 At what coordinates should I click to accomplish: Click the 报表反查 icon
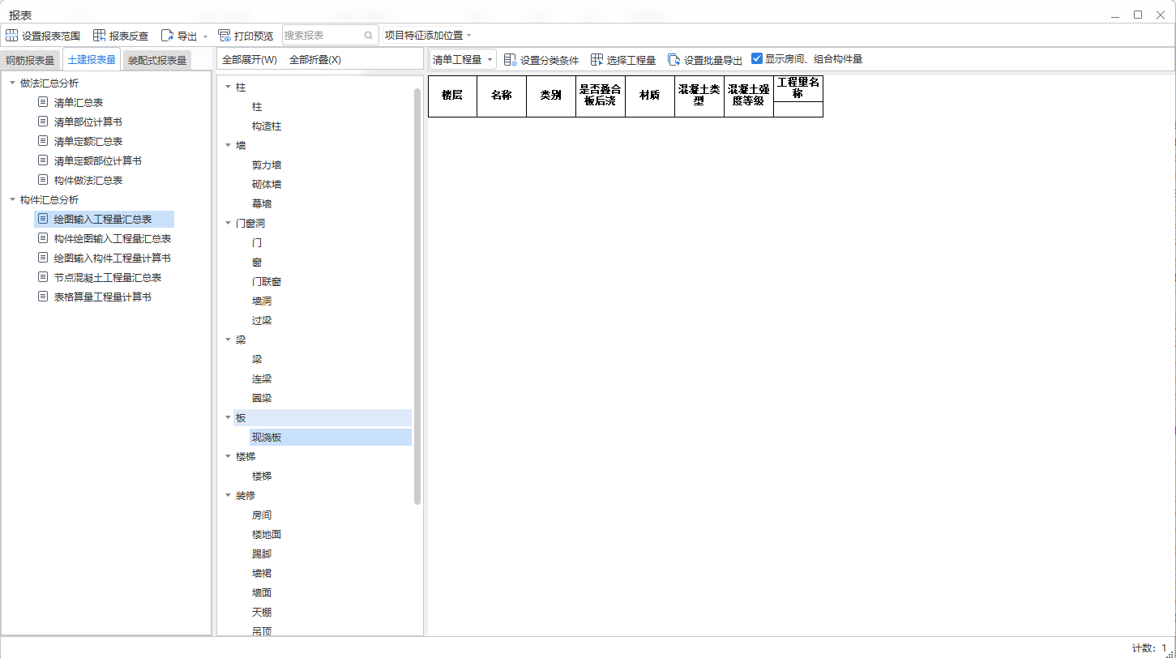click(100, 36)
